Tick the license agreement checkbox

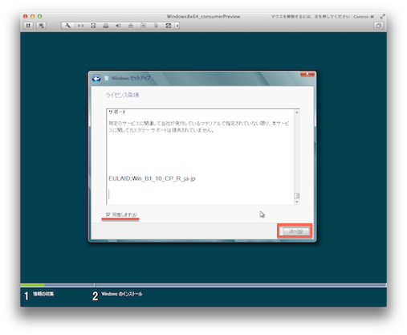[108, 214]
